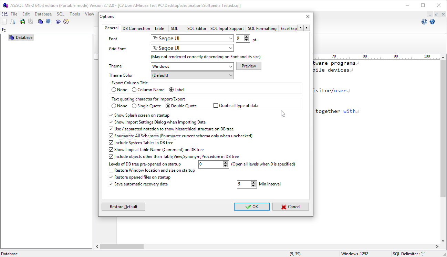Open the Edit menu
447x257 pixels.
(x=26, y=14)
